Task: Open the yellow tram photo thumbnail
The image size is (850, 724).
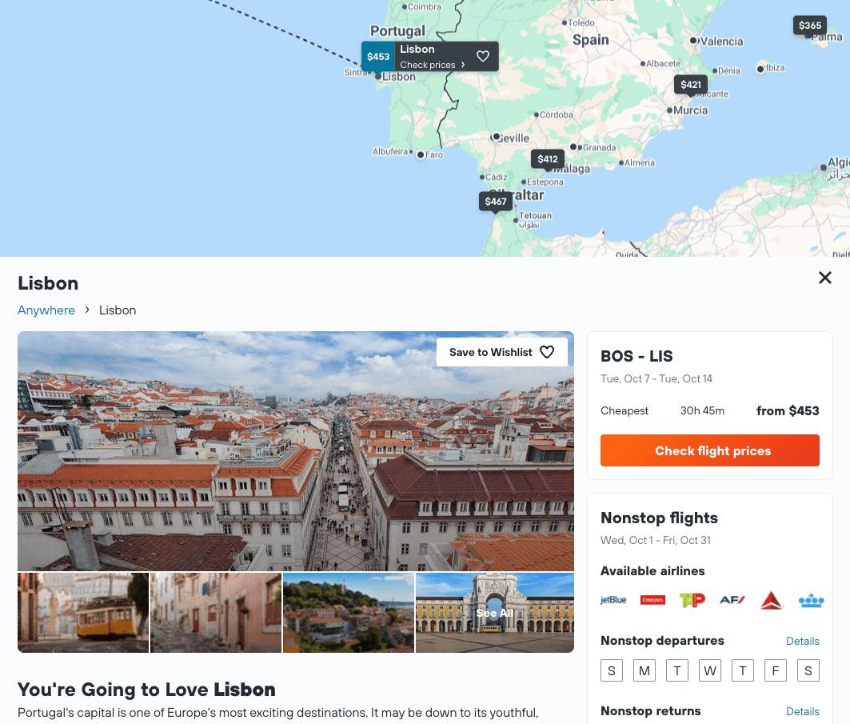Action: (x=83, y=613)
